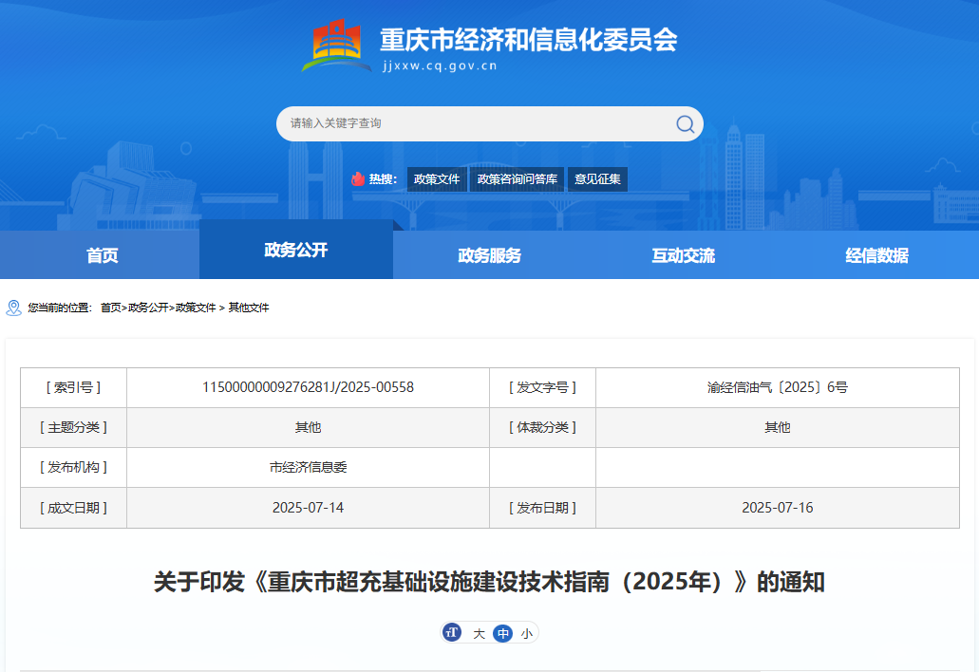Screen dimensions: 979x672
Task: Open the 首页 navigation tab
Action: point(102,255)
